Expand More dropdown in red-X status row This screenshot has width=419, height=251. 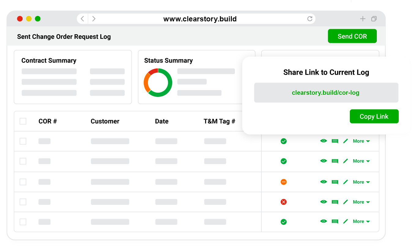tap(361, 202)
